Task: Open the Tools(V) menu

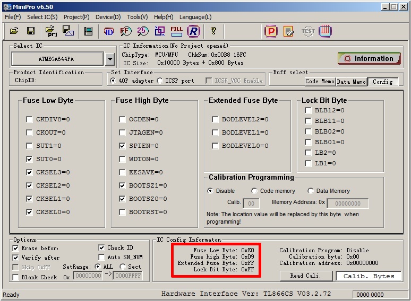Action: [138, 17]
